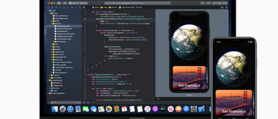Open the Photos app in the Dock
This screenshot has height=119, width=278.
pos(109,109)
